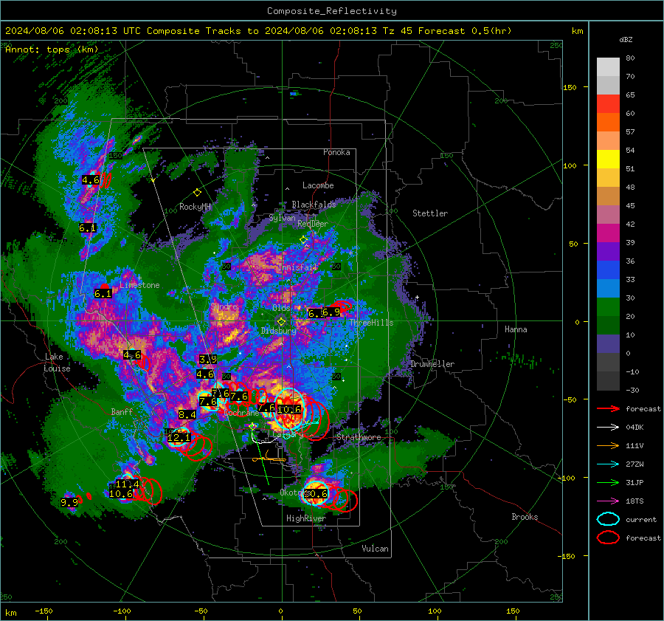Select the orange 111V track arrow
The image size is (664, 621).
[x=608, y=445]
